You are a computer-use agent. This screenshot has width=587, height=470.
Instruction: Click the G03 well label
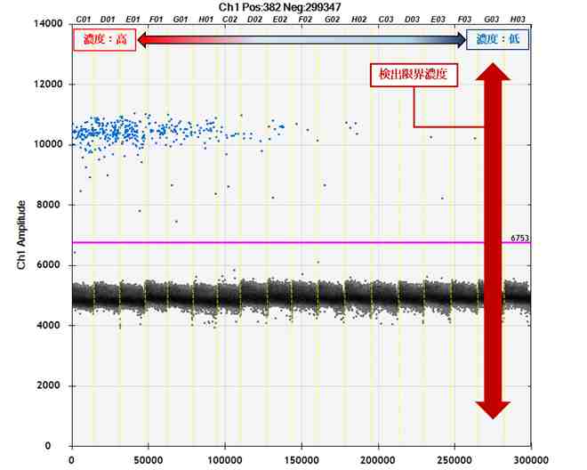point(492,19)
